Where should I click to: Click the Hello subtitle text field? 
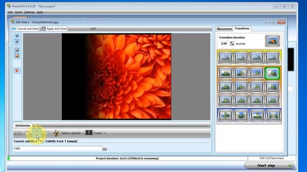(x=58, y=149)
